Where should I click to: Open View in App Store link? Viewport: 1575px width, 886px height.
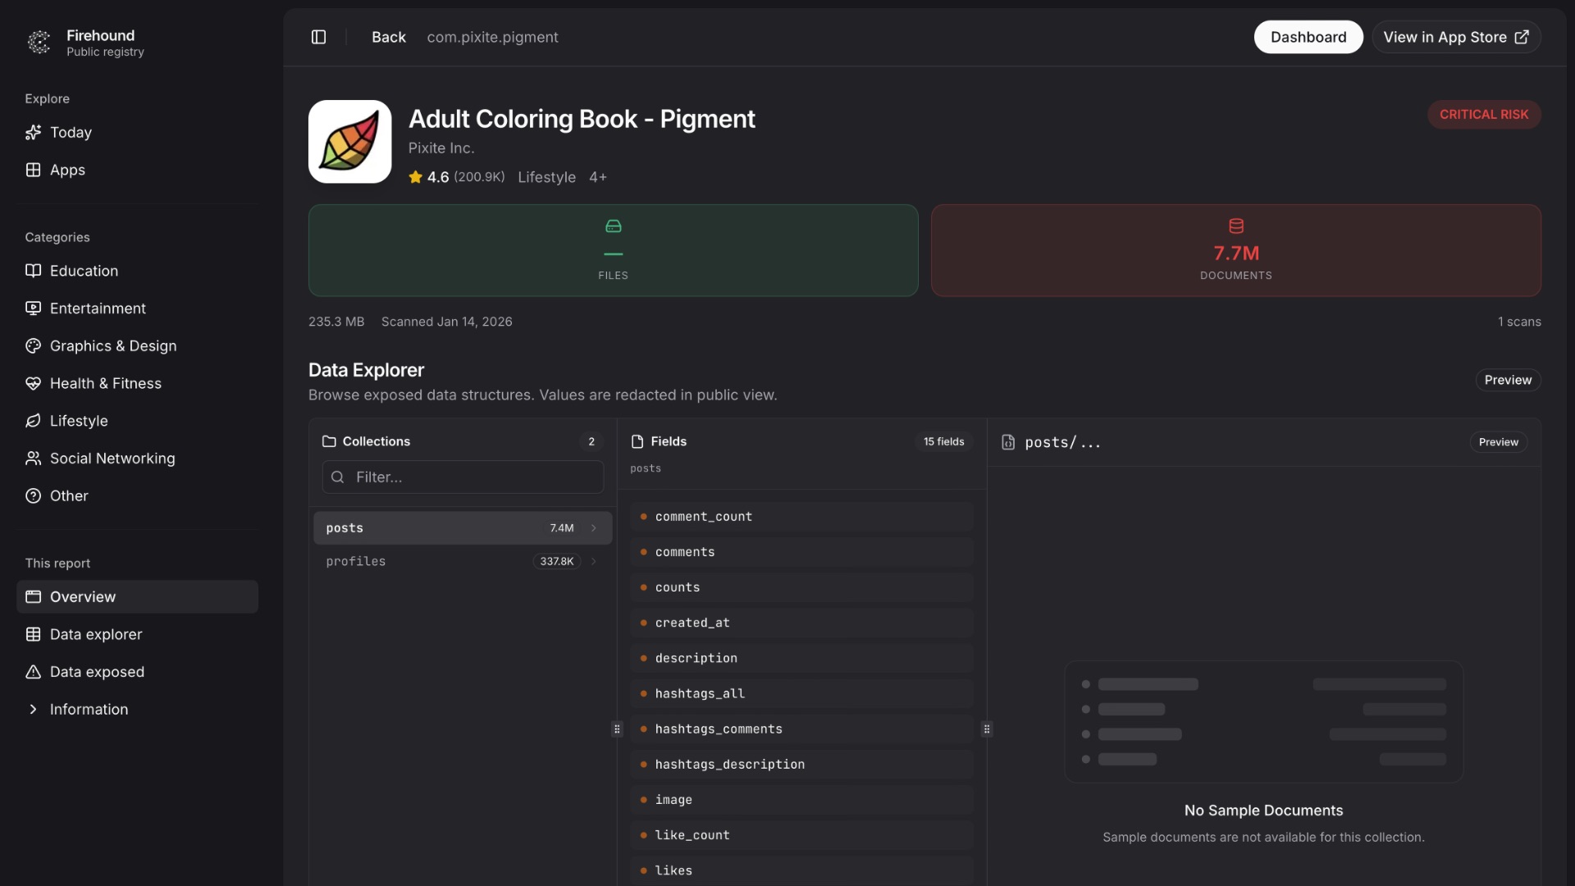pos(1455,37)
